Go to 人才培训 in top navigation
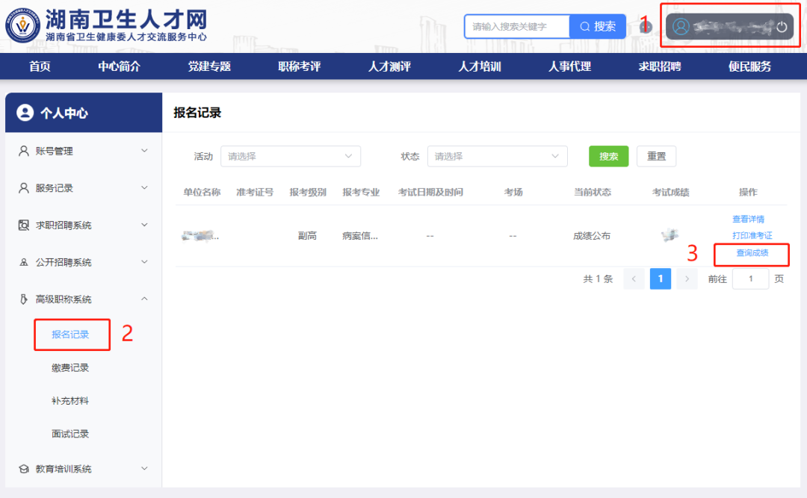This screenshot has width=807, height=498. [x=479, y=66]
